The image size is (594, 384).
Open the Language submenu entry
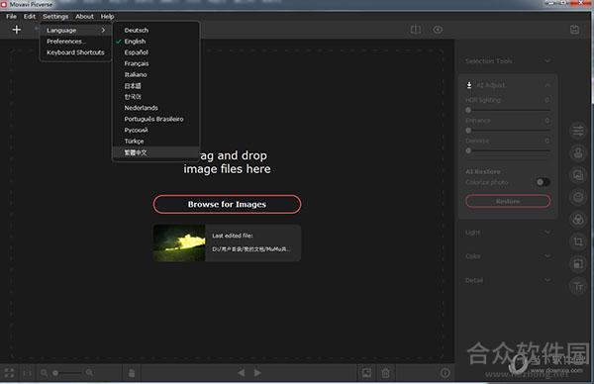pyautogui.click(x=75, y=30)
